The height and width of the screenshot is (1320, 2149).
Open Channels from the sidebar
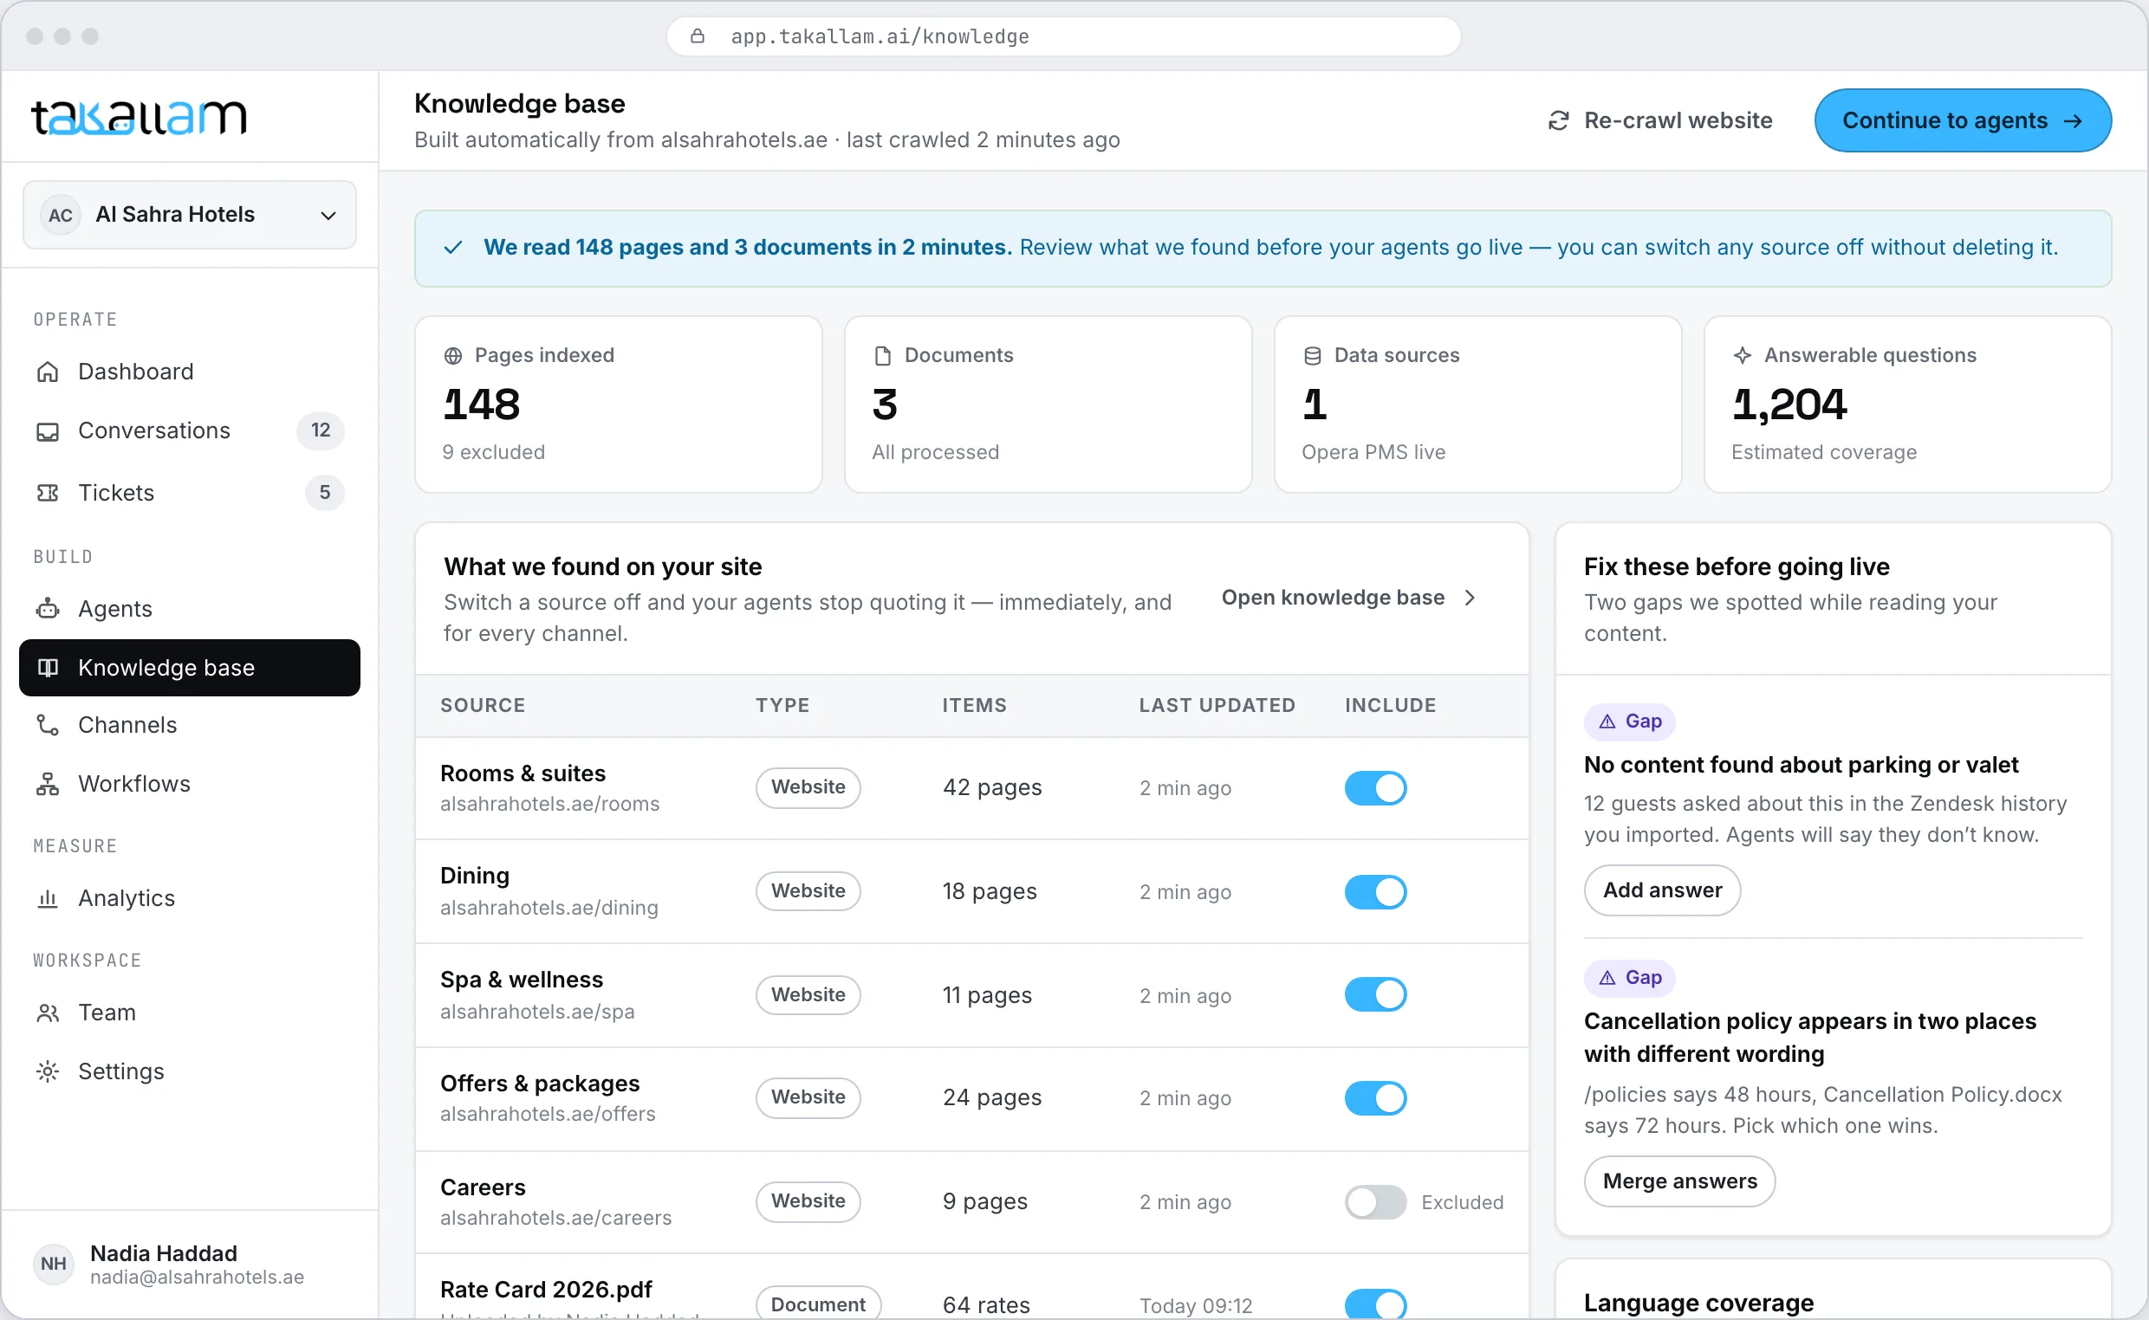(x=190, y=726)
